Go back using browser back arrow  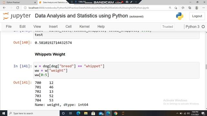(x=4, y=8)
